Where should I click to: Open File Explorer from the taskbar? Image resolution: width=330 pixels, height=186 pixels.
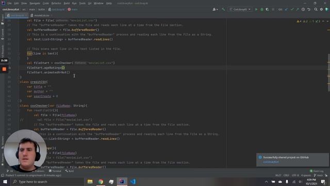coord(90,181)
